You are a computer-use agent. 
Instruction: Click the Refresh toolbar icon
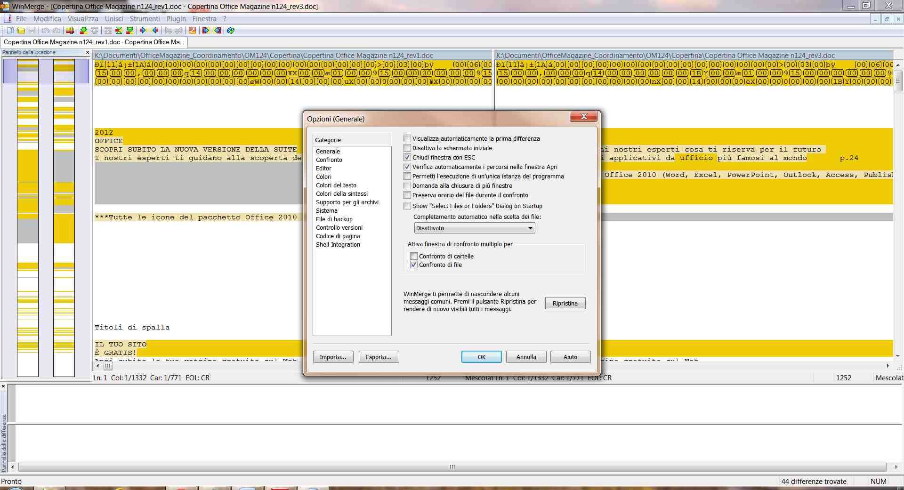click(231, 31)
